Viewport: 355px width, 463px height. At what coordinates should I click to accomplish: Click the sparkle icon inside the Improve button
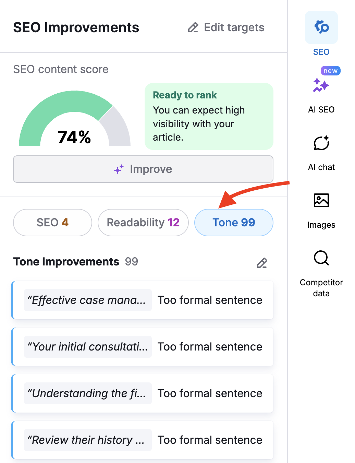[118, 169]
